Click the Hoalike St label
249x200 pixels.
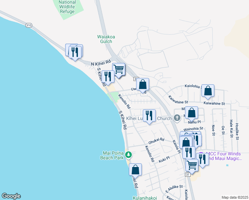[237, 131]
